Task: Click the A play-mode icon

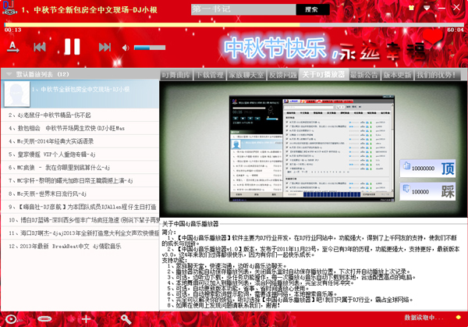Action: [12, 47]
